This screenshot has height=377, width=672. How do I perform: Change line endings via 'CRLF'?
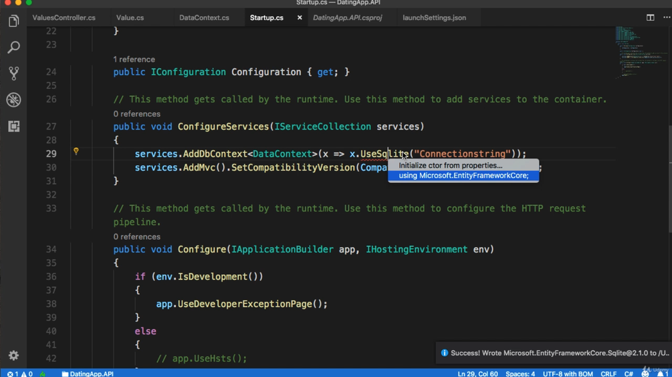click(x=609, y=374)
